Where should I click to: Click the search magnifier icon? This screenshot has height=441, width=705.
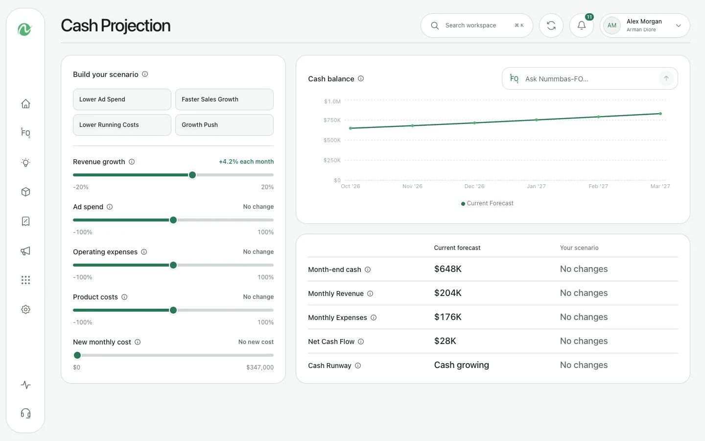click(x=435, y=25)
